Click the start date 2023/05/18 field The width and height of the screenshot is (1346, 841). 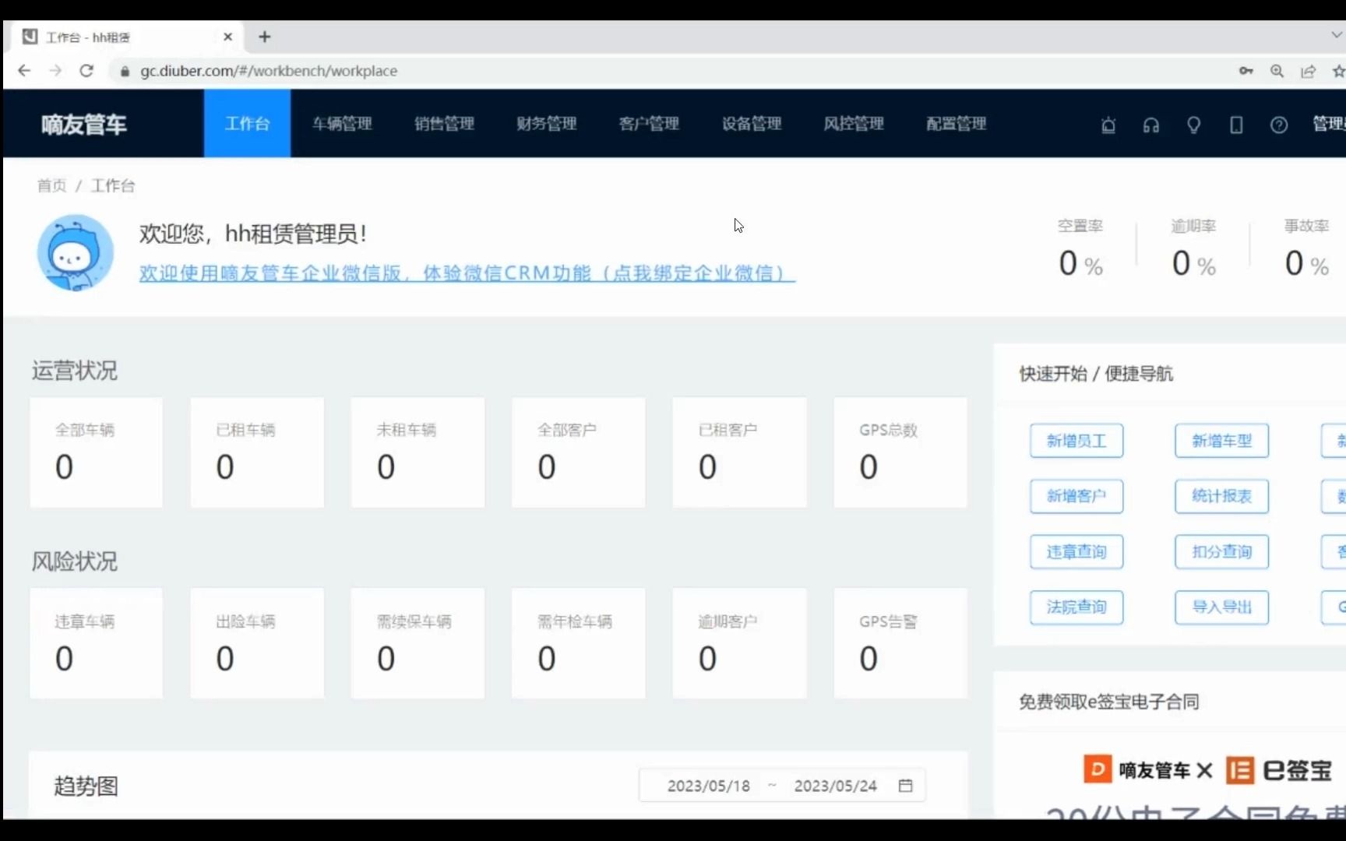pos(708,786)
